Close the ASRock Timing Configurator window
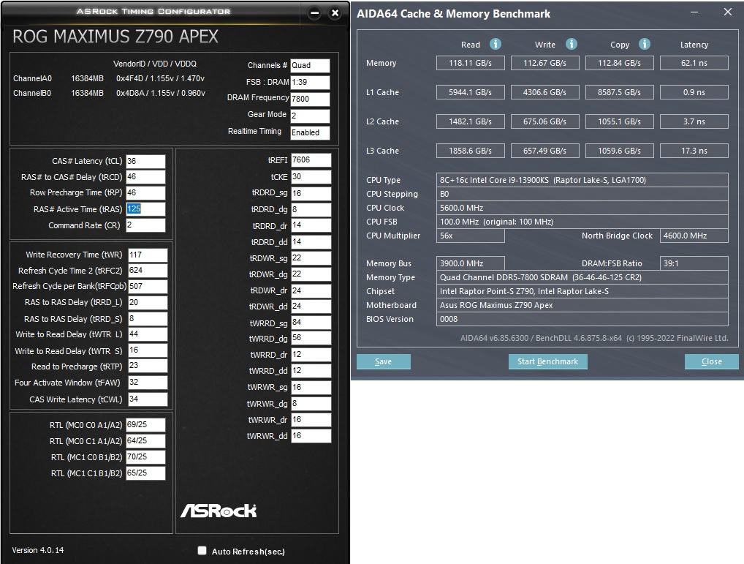Image resolution: width=744 pixels, height=564 pixels. (335, 13)
